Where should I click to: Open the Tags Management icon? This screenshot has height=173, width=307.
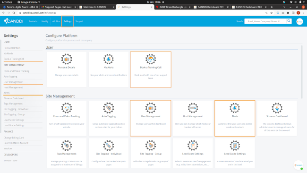pos(67,146)
